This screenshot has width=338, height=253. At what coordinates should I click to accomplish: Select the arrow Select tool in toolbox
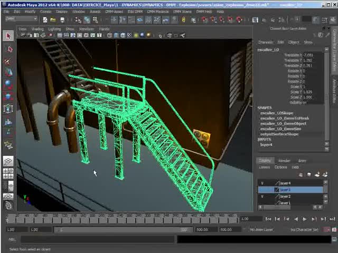pyautogui.click(x=8, y=36)
